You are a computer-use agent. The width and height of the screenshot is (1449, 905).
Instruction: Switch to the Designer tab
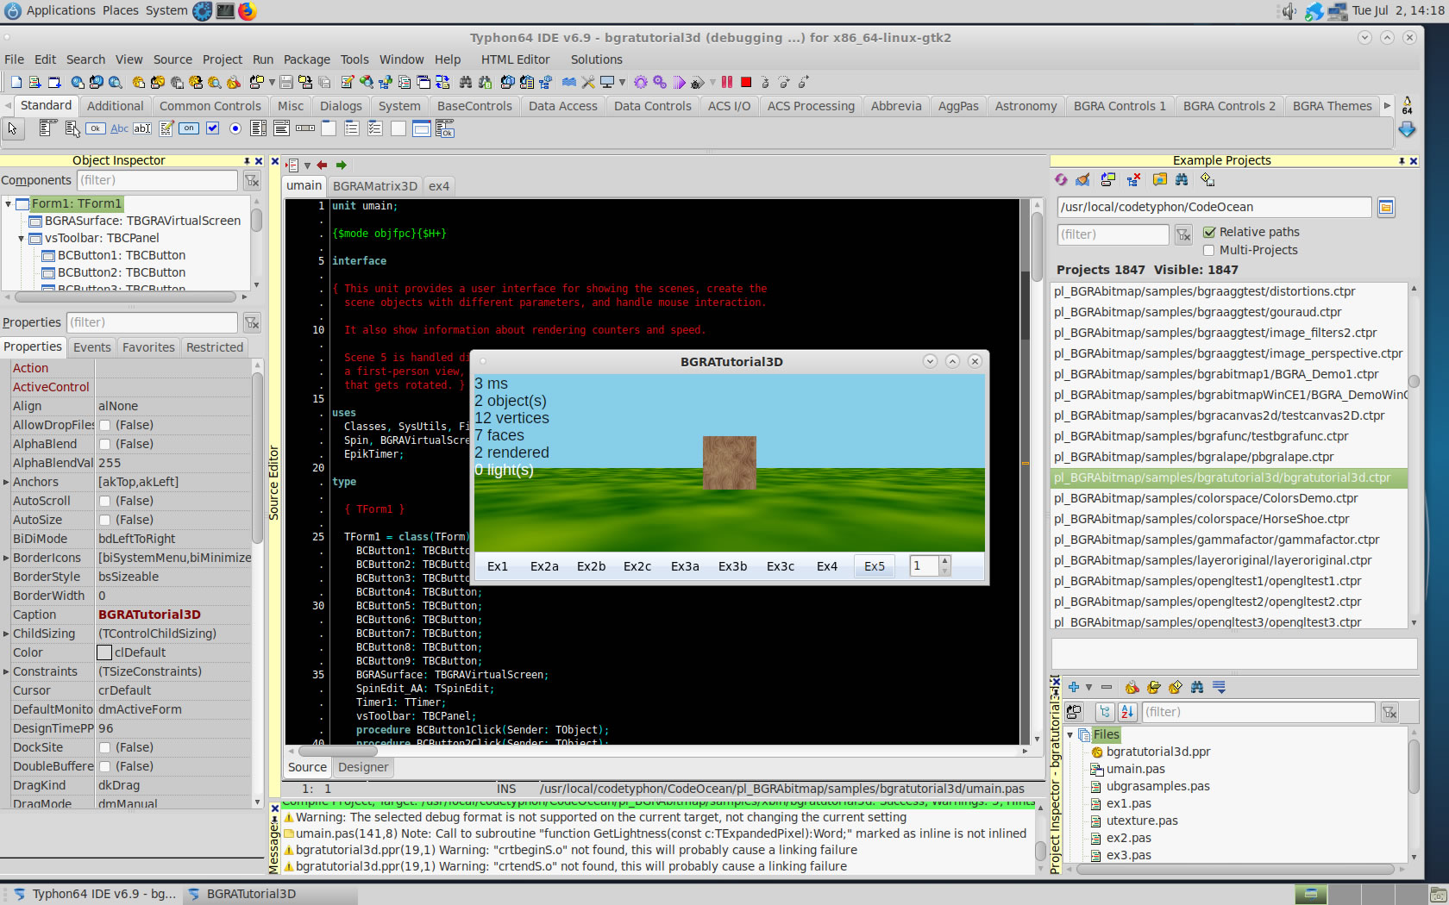click(x=363, y=767)
